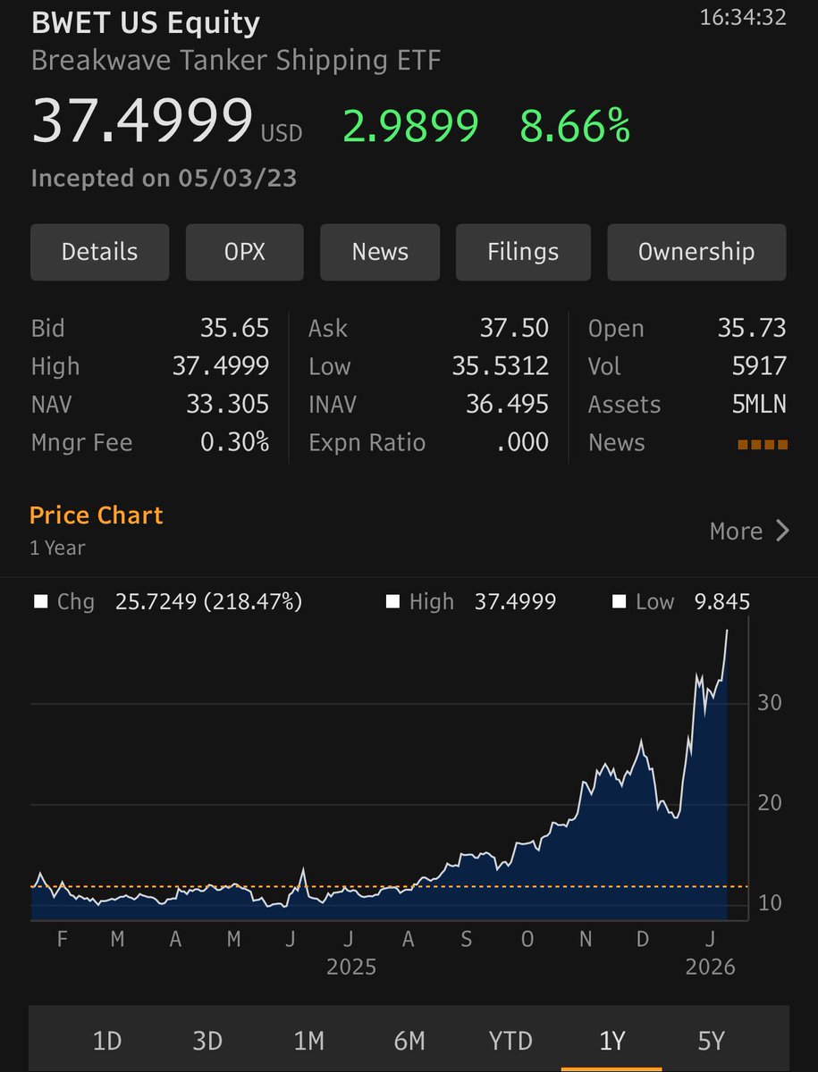Select the YTD time range tab
Screen dimensions: 818x1072
click(510, 1041)
